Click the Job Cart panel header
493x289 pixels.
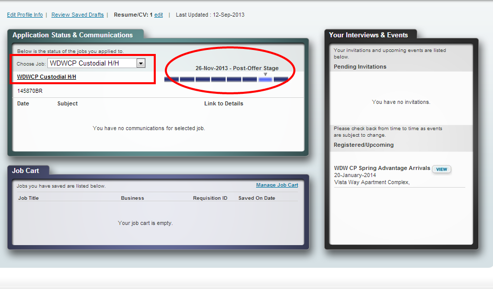pyautogui.click(x=26, y=171)
